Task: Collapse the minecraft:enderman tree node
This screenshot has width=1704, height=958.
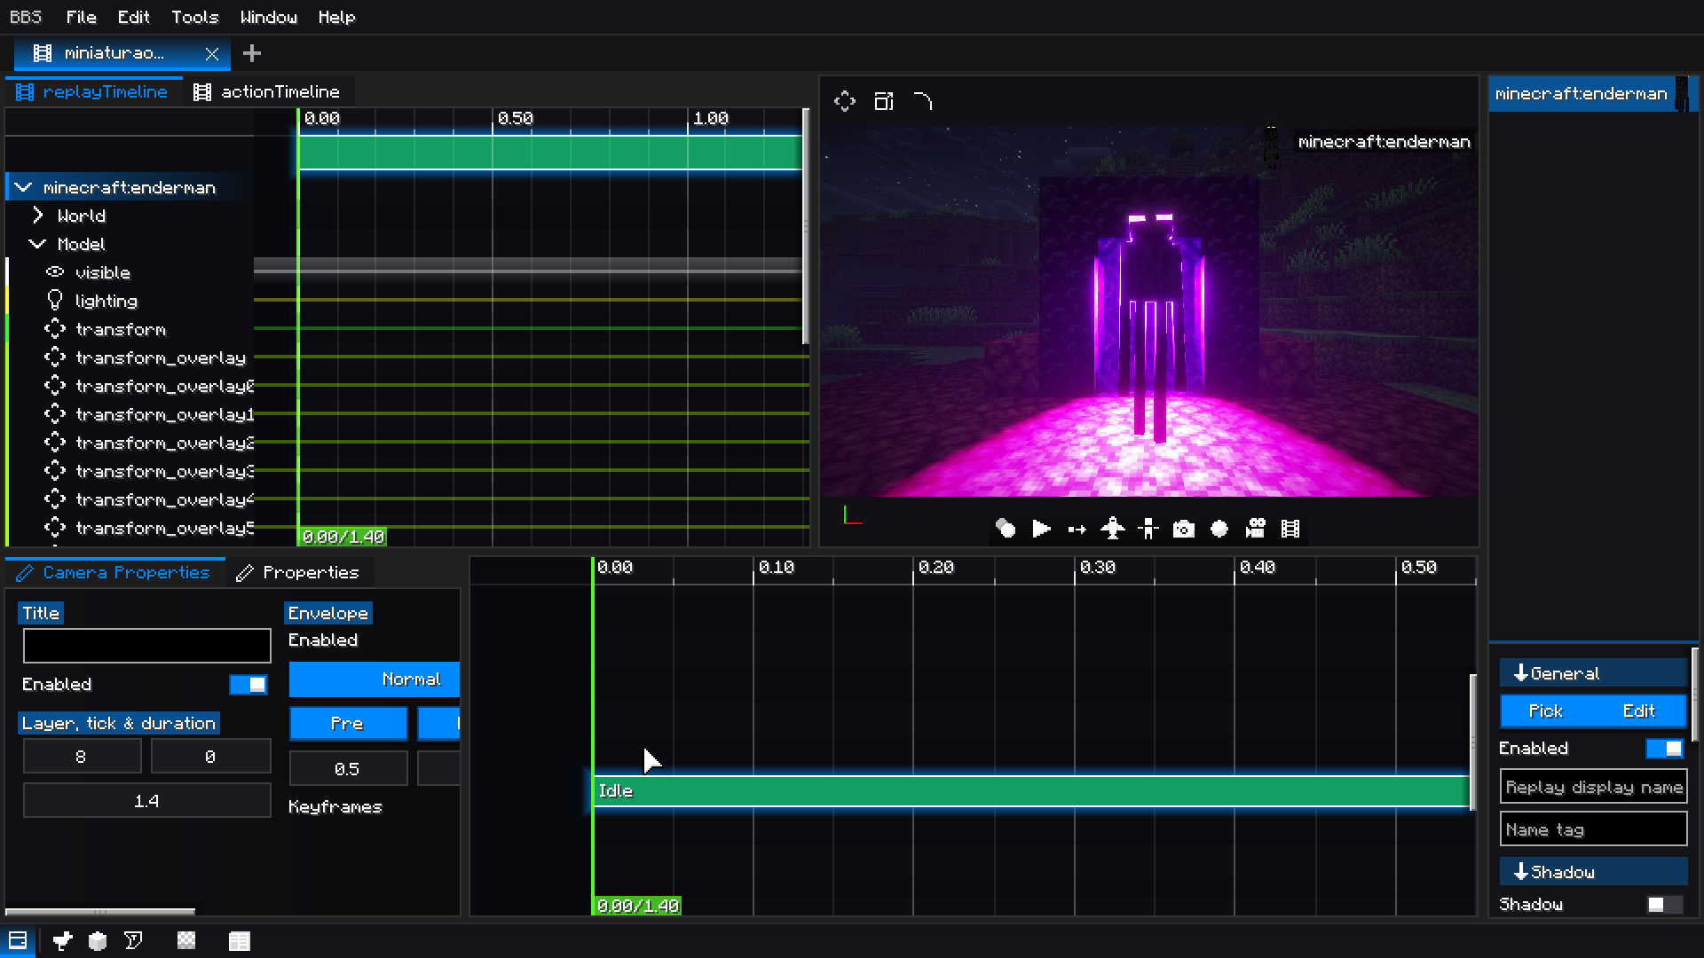Action: (24, 187)
